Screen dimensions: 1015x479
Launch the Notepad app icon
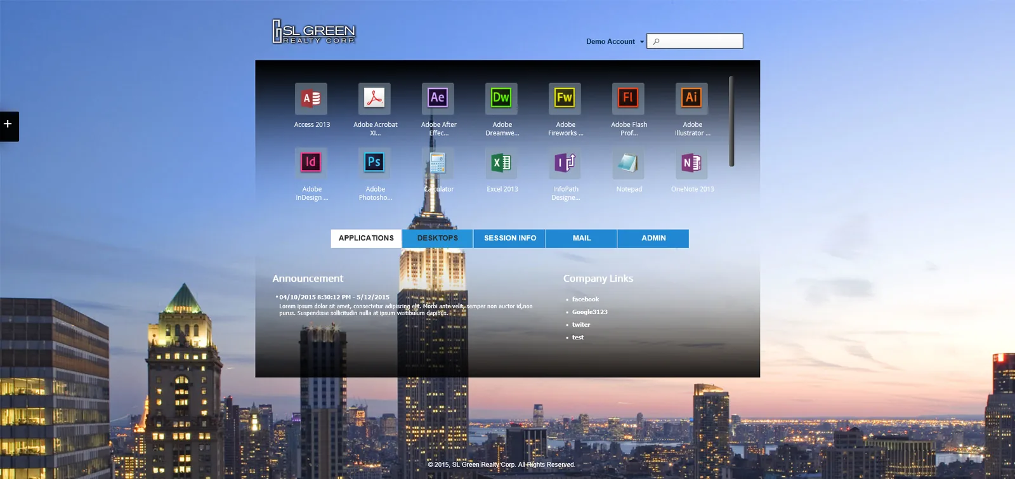pos(628,164)
